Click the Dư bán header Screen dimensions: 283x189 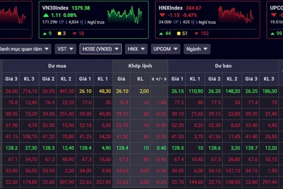[x=223, y=66]
